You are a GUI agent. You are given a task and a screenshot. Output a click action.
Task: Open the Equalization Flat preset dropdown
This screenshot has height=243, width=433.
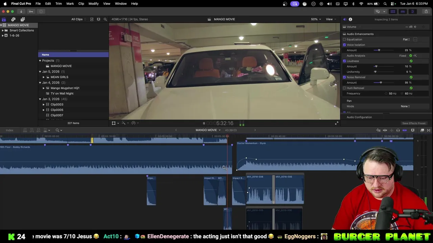coord(406,39)
